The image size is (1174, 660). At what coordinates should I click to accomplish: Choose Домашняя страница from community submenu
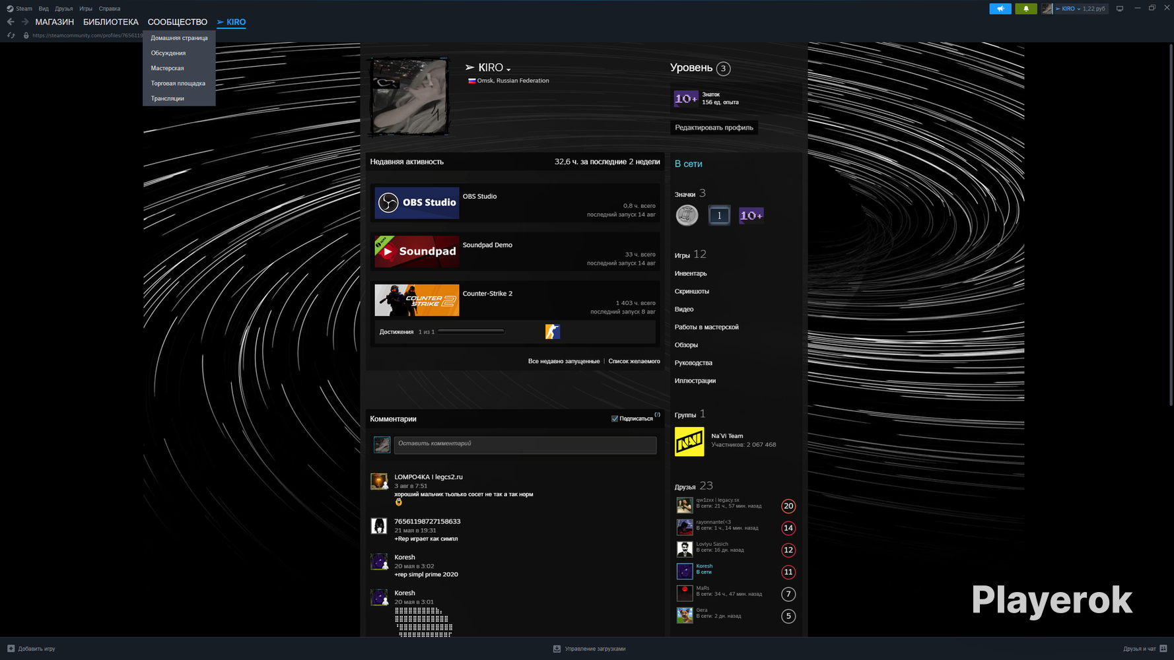[179, 38]
